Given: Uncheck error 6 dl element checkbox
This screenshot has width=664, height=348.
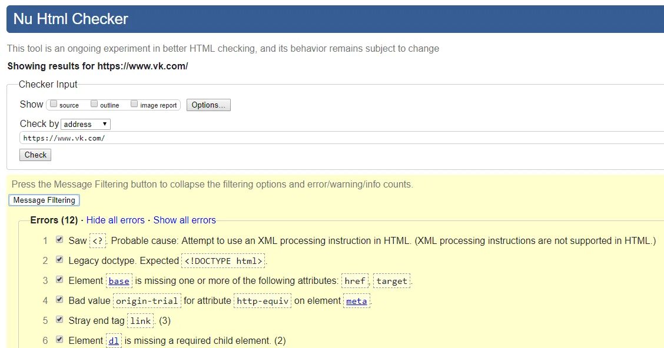Looking at the screenshot, I should (59, 340).
